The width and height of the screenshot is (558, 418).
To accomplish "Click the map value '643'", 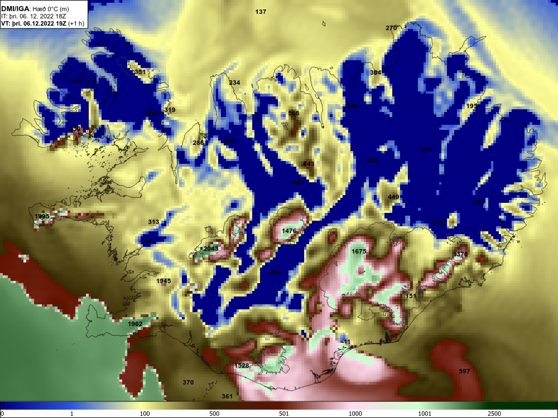I will click(309, 164).
